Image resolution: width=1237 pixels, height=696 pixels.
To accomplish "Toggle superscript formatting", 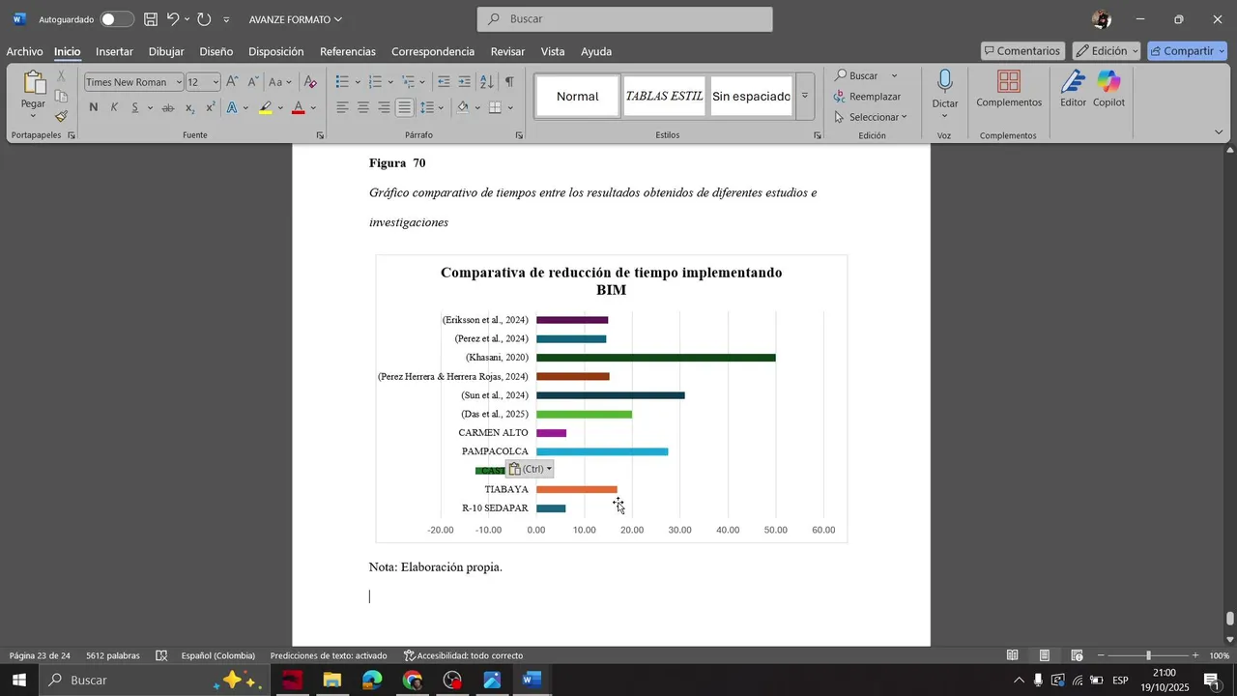I will [x=210, y=107].
